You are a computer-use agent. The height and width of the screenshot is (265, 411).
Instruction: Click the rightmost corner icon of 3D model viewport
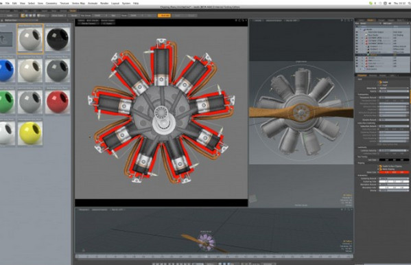tap(351, 20)
